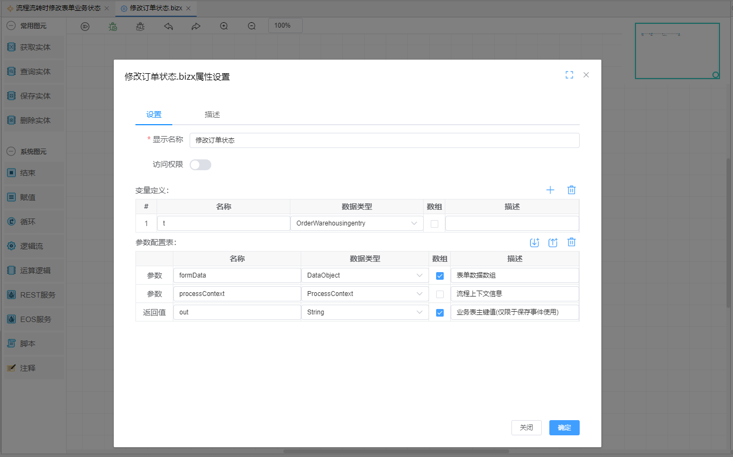Image resolution: width=733 pixels, height=457 pixels.
Task: Click the export parameter icon above parameter table
Action: click(x=553, y=242)
